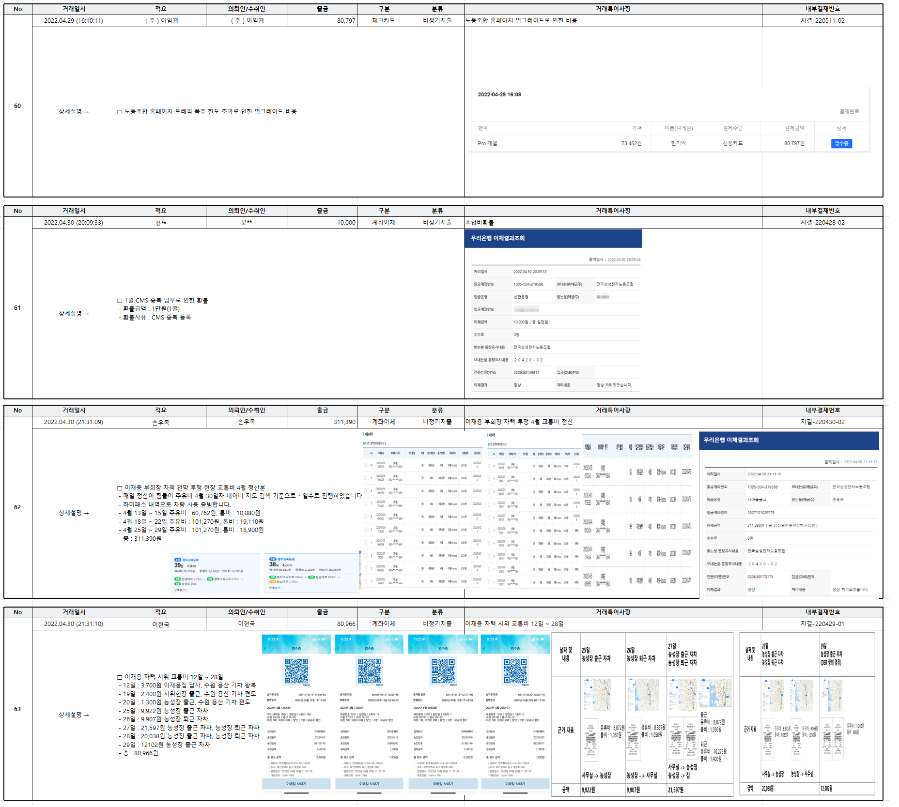The width and height of the screenshot is (899, 807).
Task: Tick header checkbox in second hi-pass usage table
Action: (490, 454)
